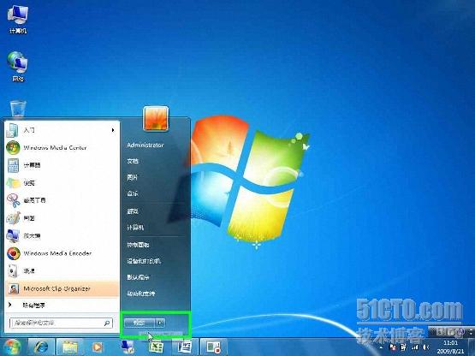This screenshot has height=356, width=475.
Task: Open 入门 (Getting Started) from Start menu
Action: click(62, 130)
